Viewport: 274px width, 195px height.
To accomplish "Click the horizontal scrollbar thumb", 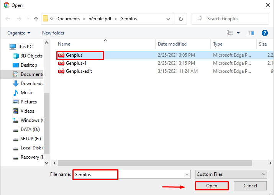I will click(155, 163).
